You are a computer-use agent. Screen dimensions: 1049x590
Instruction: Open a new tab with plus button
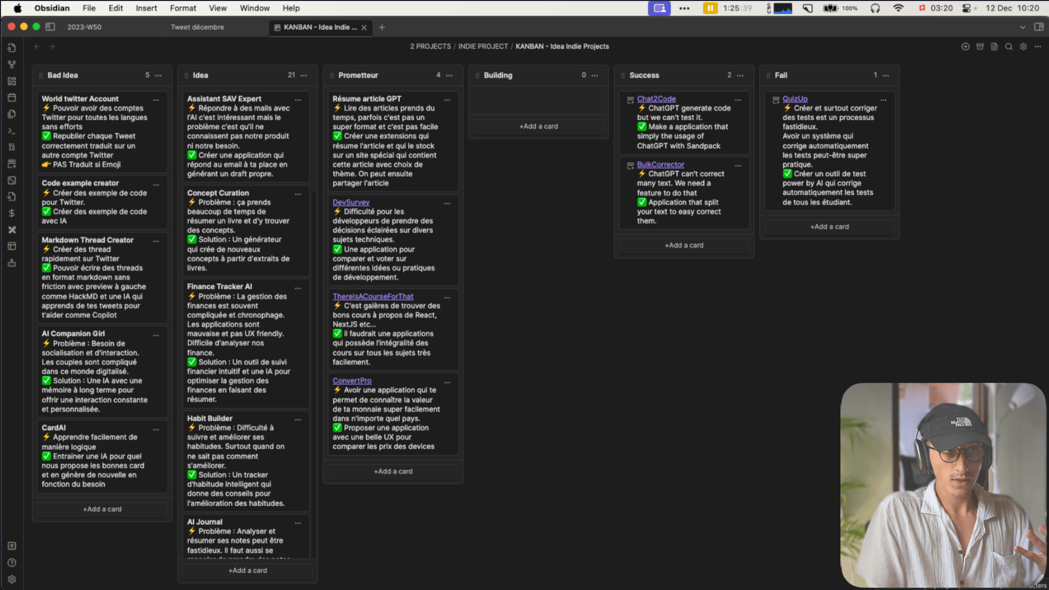click(x=382, y=27)
